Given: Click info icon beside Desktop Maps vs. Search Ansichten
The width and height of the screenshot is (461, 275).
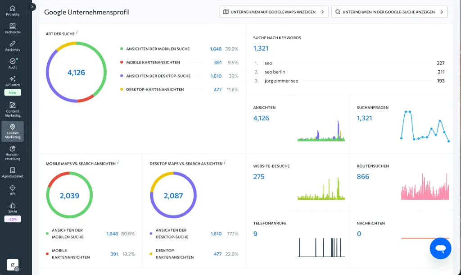Looking at the screenshot, I should click(x=225, y=162).
